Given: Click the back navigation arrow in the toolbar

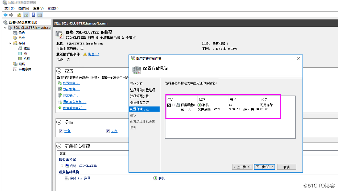Looking at the screenshot, I should tap(6, 14).
